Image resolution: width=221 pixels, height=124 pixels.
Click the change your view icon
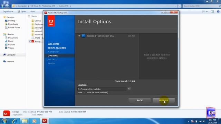[x=203, y=11]
